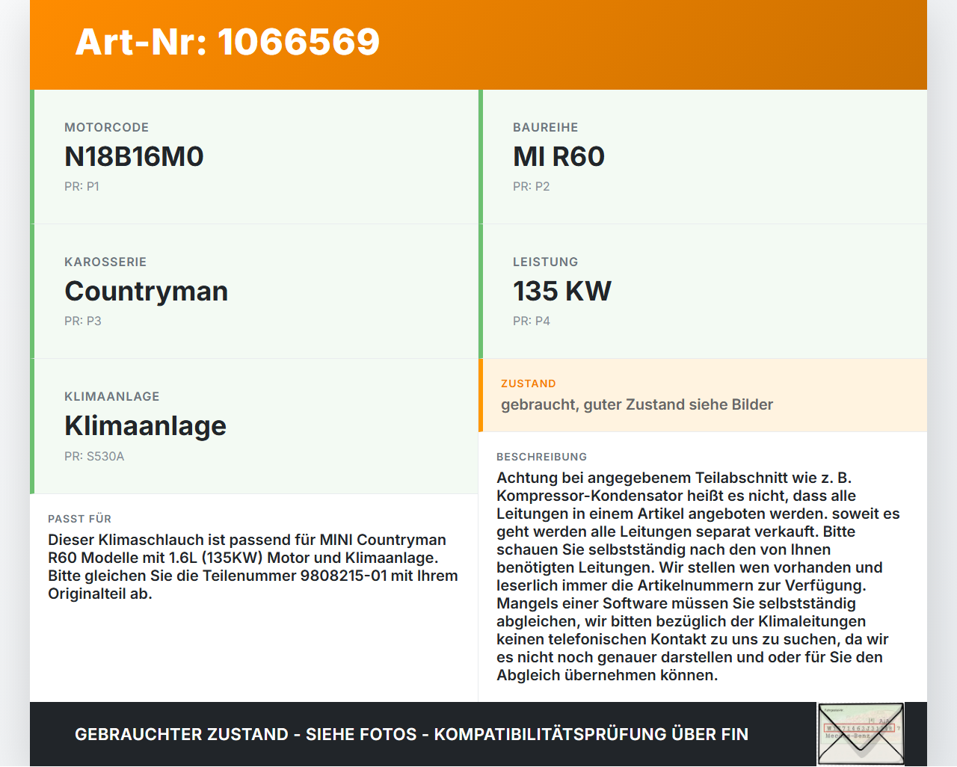Click the LEISTUNG label
This screenshot has width=957, height=767.
[x=545, y=262]
